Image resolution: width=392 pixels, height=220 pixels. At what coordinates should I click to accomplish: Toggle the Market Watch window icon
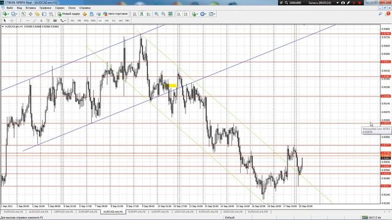[x=23, y=14]
